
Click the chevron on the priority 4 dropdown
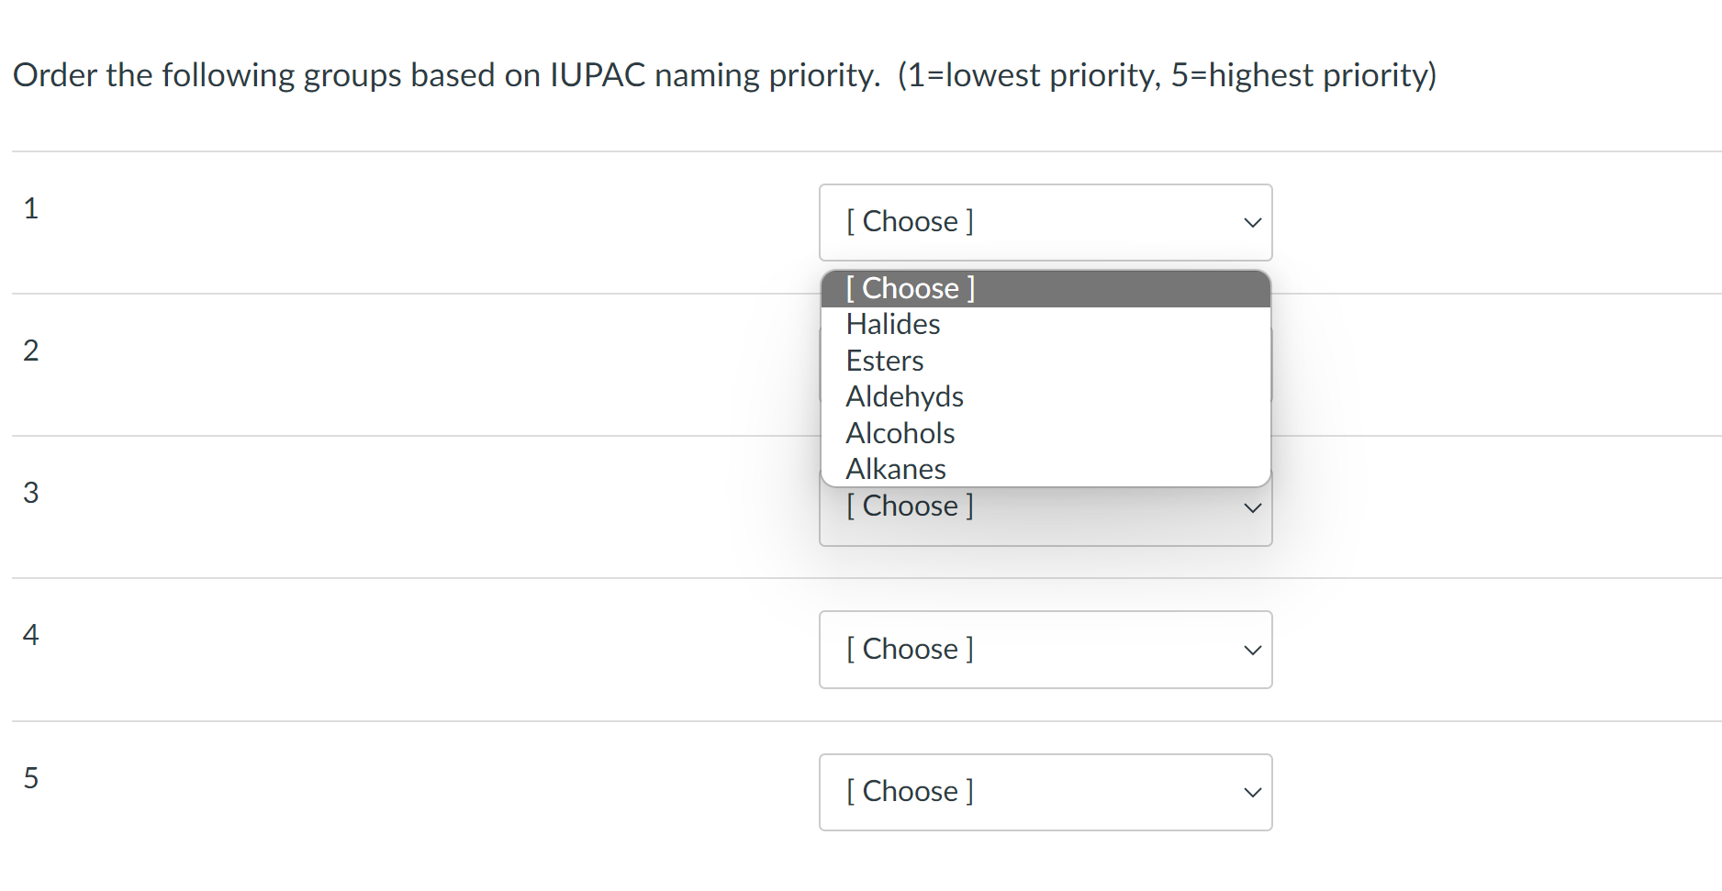tap(1252, 650)
